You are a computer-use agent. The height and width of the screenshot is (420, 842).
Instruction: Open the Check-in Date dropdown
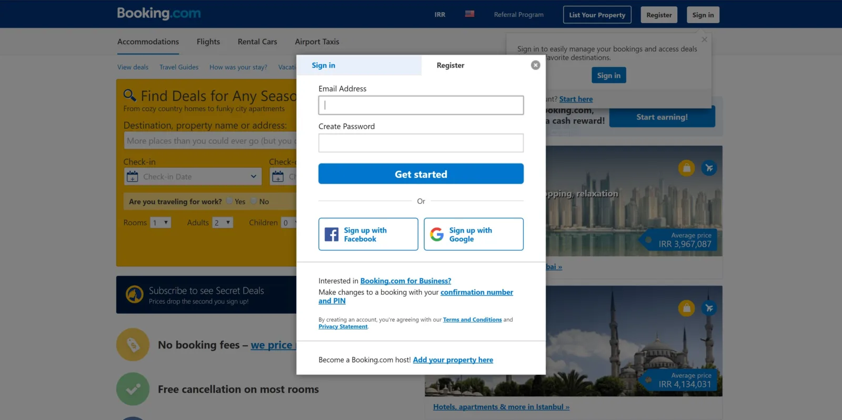click(193, 176)
